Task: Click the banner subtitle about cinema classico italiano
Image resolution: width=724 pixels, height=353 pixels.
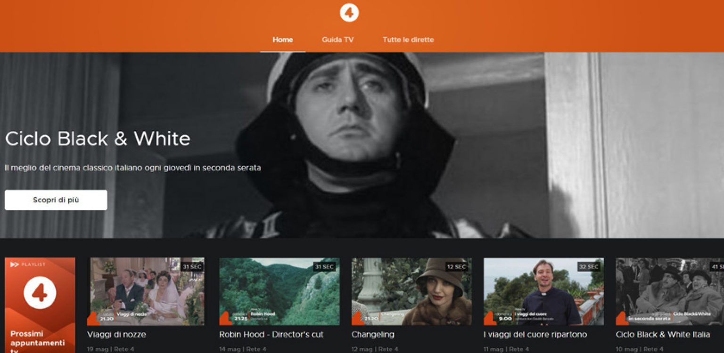Action: coord(133,168)
